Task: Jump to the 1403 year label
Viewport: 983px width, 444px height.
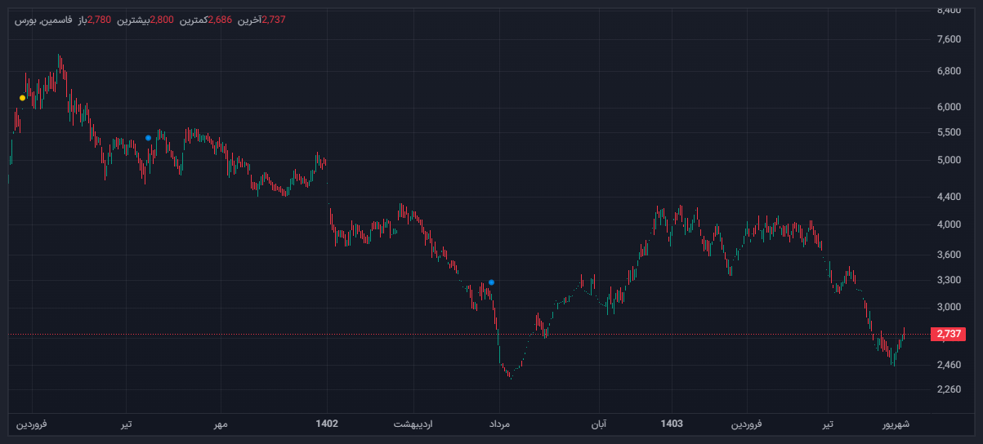Action: coord(672,424)
